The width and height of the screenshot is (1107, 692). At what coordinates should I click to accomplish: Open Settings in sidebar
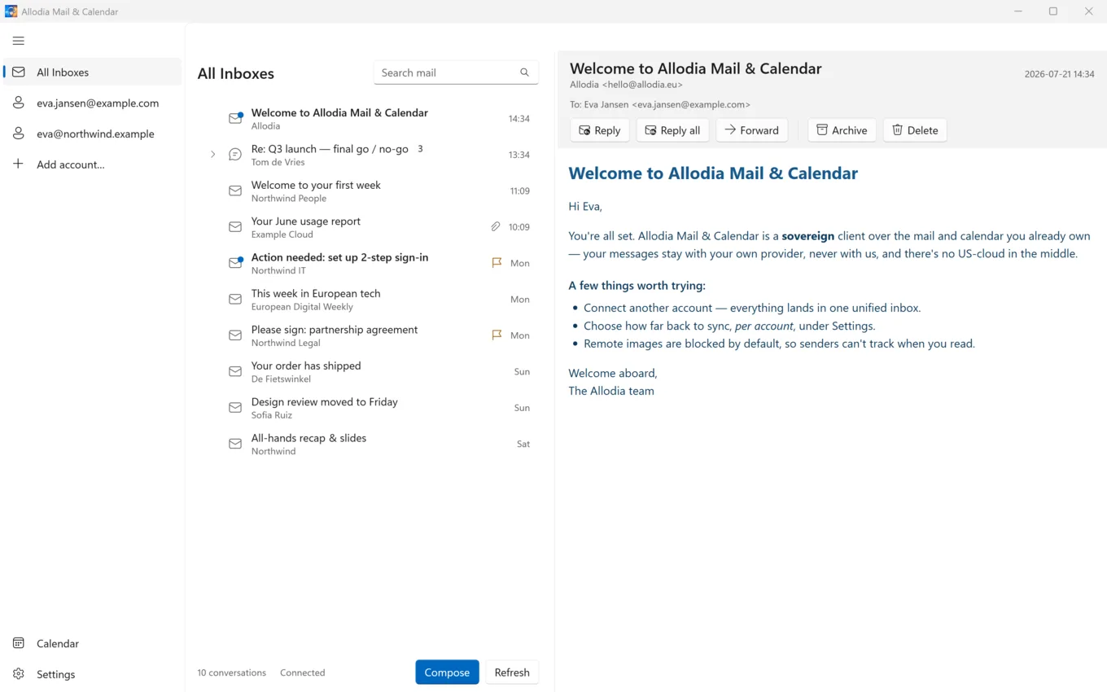[x=93, y=674]
